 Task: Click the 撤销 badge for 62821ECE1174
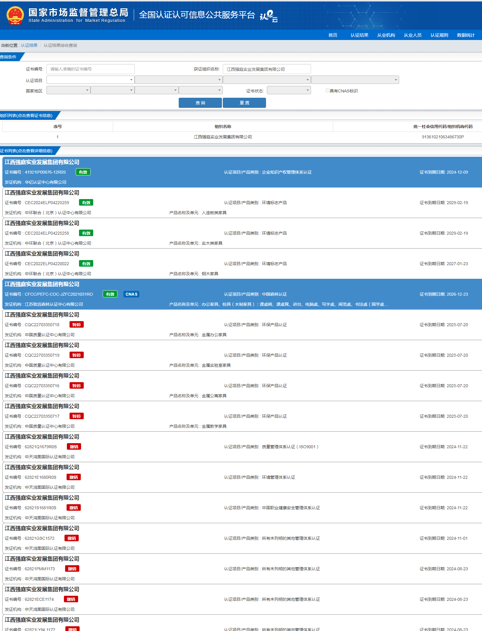[x=71, y=599]
